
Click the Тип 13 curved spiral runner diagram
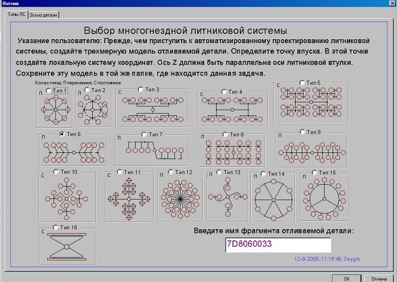227,198
